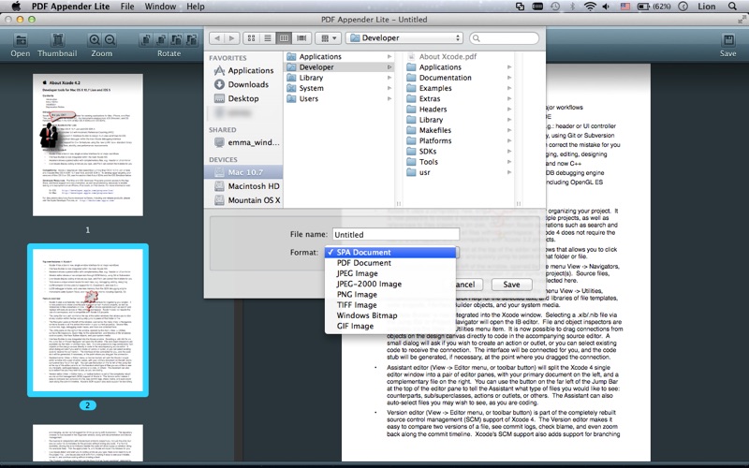The height and width of the screenshot is (468, 749).
Task: Switch file dialog to icon view
Action: tap(251, 38)
